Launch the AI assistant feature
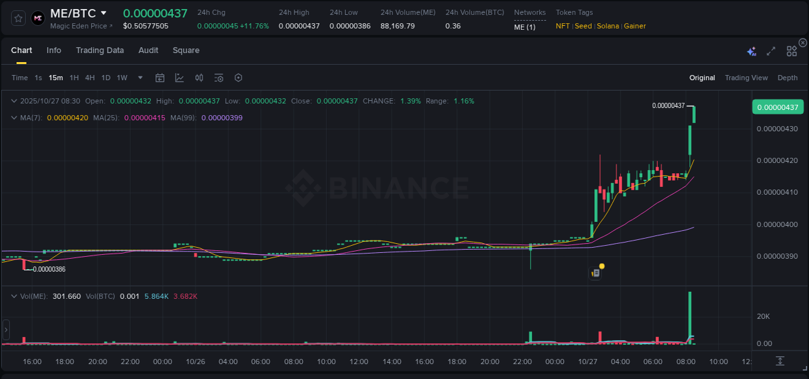The image size is (809, 379). 751,50
